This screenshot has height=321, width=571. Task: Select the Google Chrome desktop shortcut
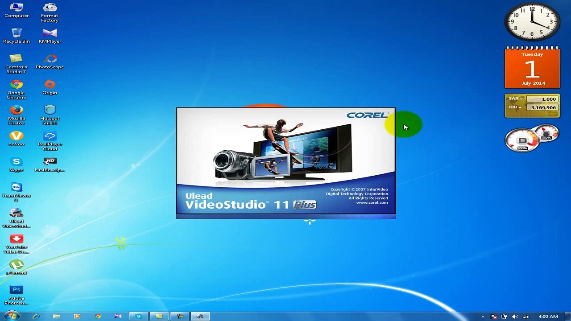pos(17,90)
